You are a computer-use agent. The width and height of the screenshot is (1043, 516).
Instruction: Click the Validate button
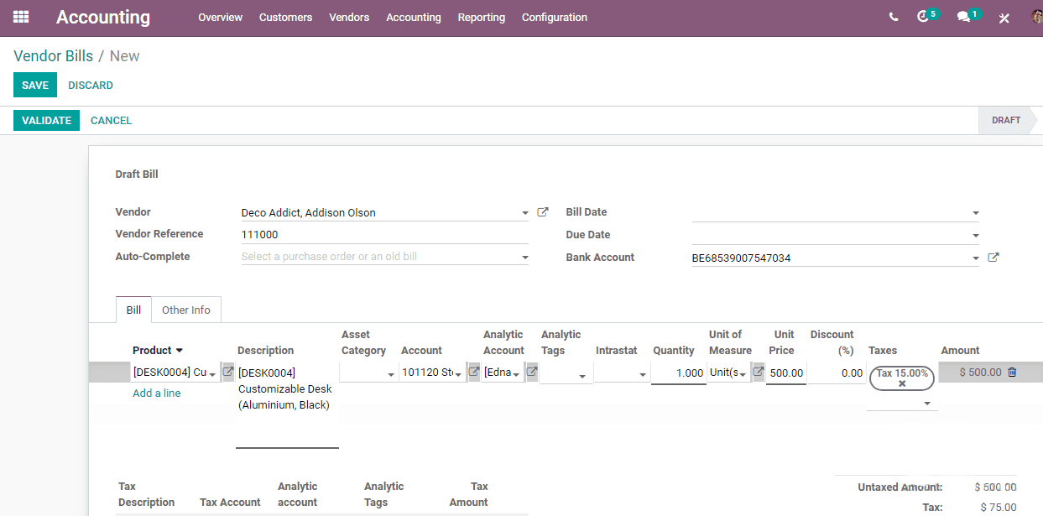tap(46, 120)
